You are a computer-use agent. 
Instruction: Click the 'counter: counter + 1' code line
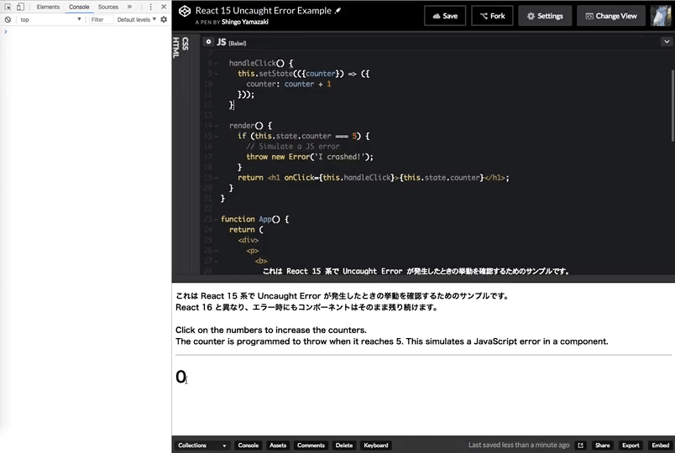289,85
